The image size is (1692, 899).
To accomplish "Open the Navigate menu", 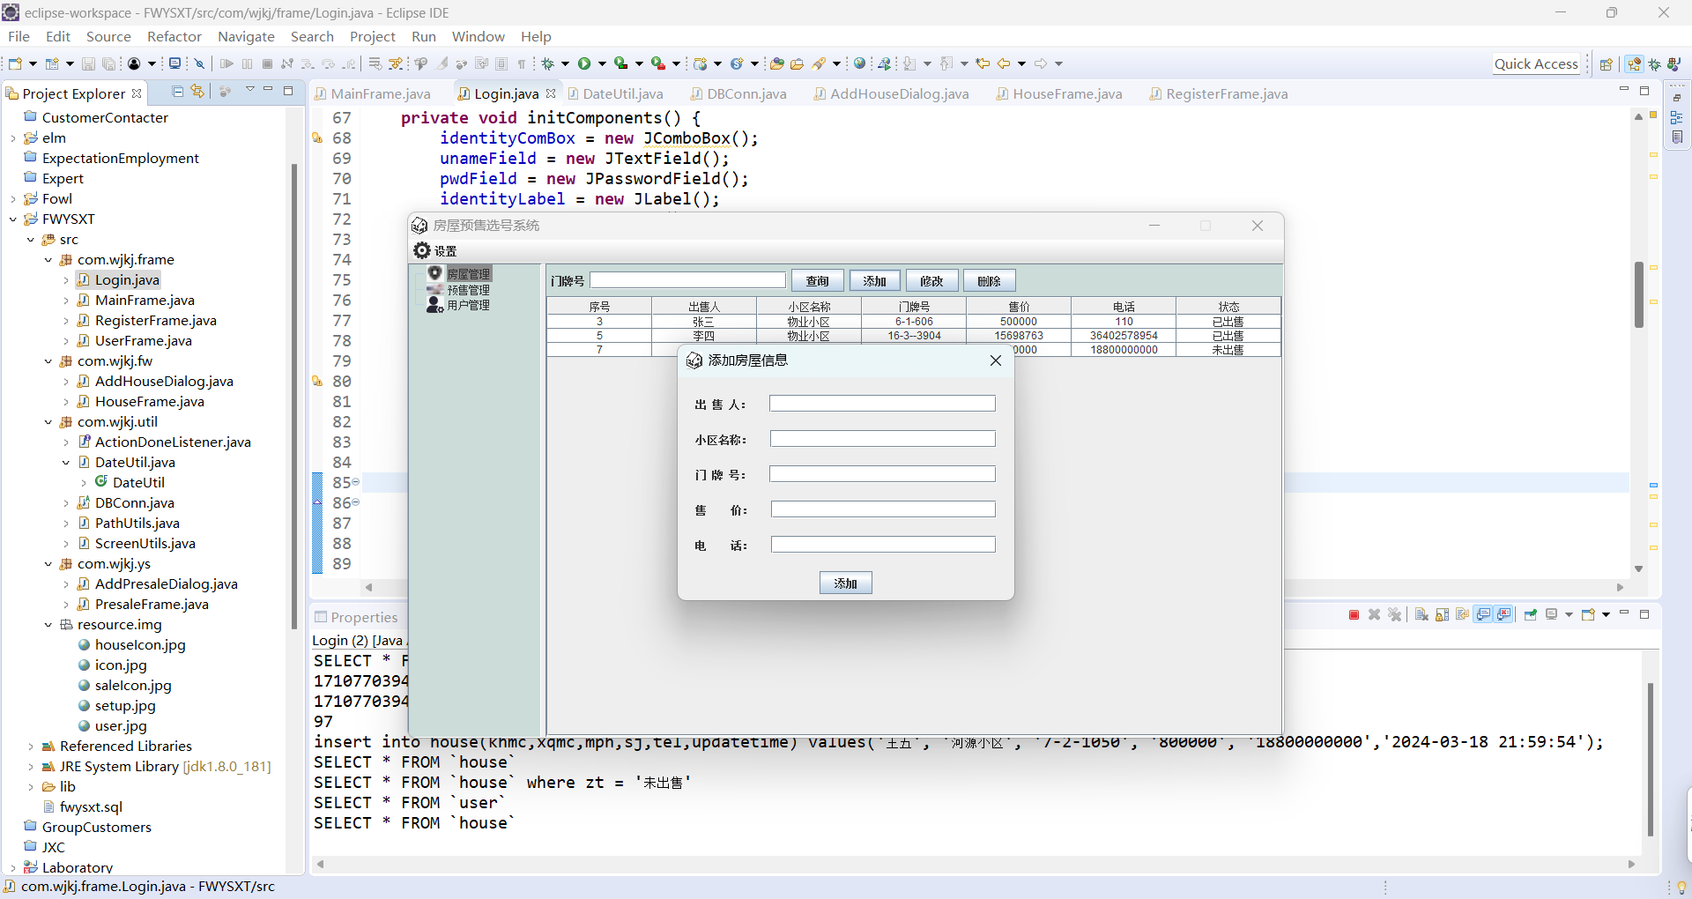I will coord(246,36).
